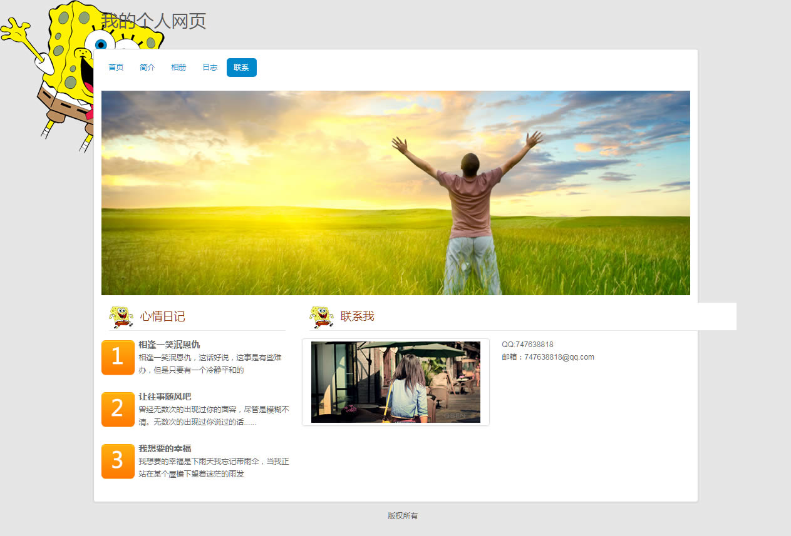This screenshot has height=536, width=791.
Task: Click the 我的个人网页 page title
Action: [153, 21]
